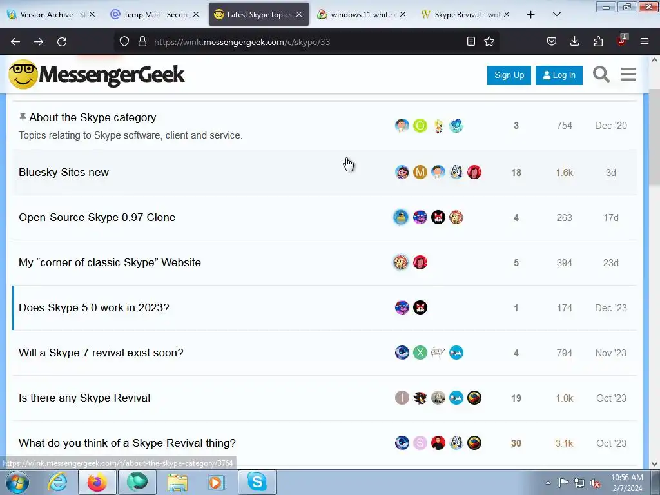Viewport: 660px width, 495px height.
Task: Save to Pocket icon in toolbar
Action: (552, 41)
